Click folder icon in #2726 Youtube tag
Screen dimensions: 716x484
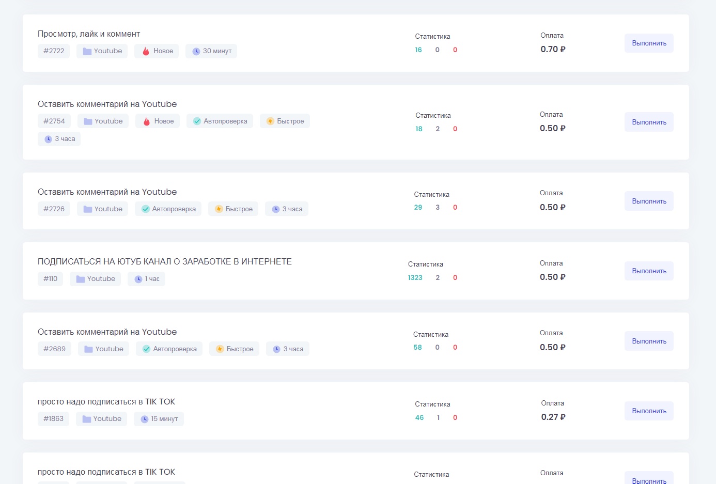88,209
